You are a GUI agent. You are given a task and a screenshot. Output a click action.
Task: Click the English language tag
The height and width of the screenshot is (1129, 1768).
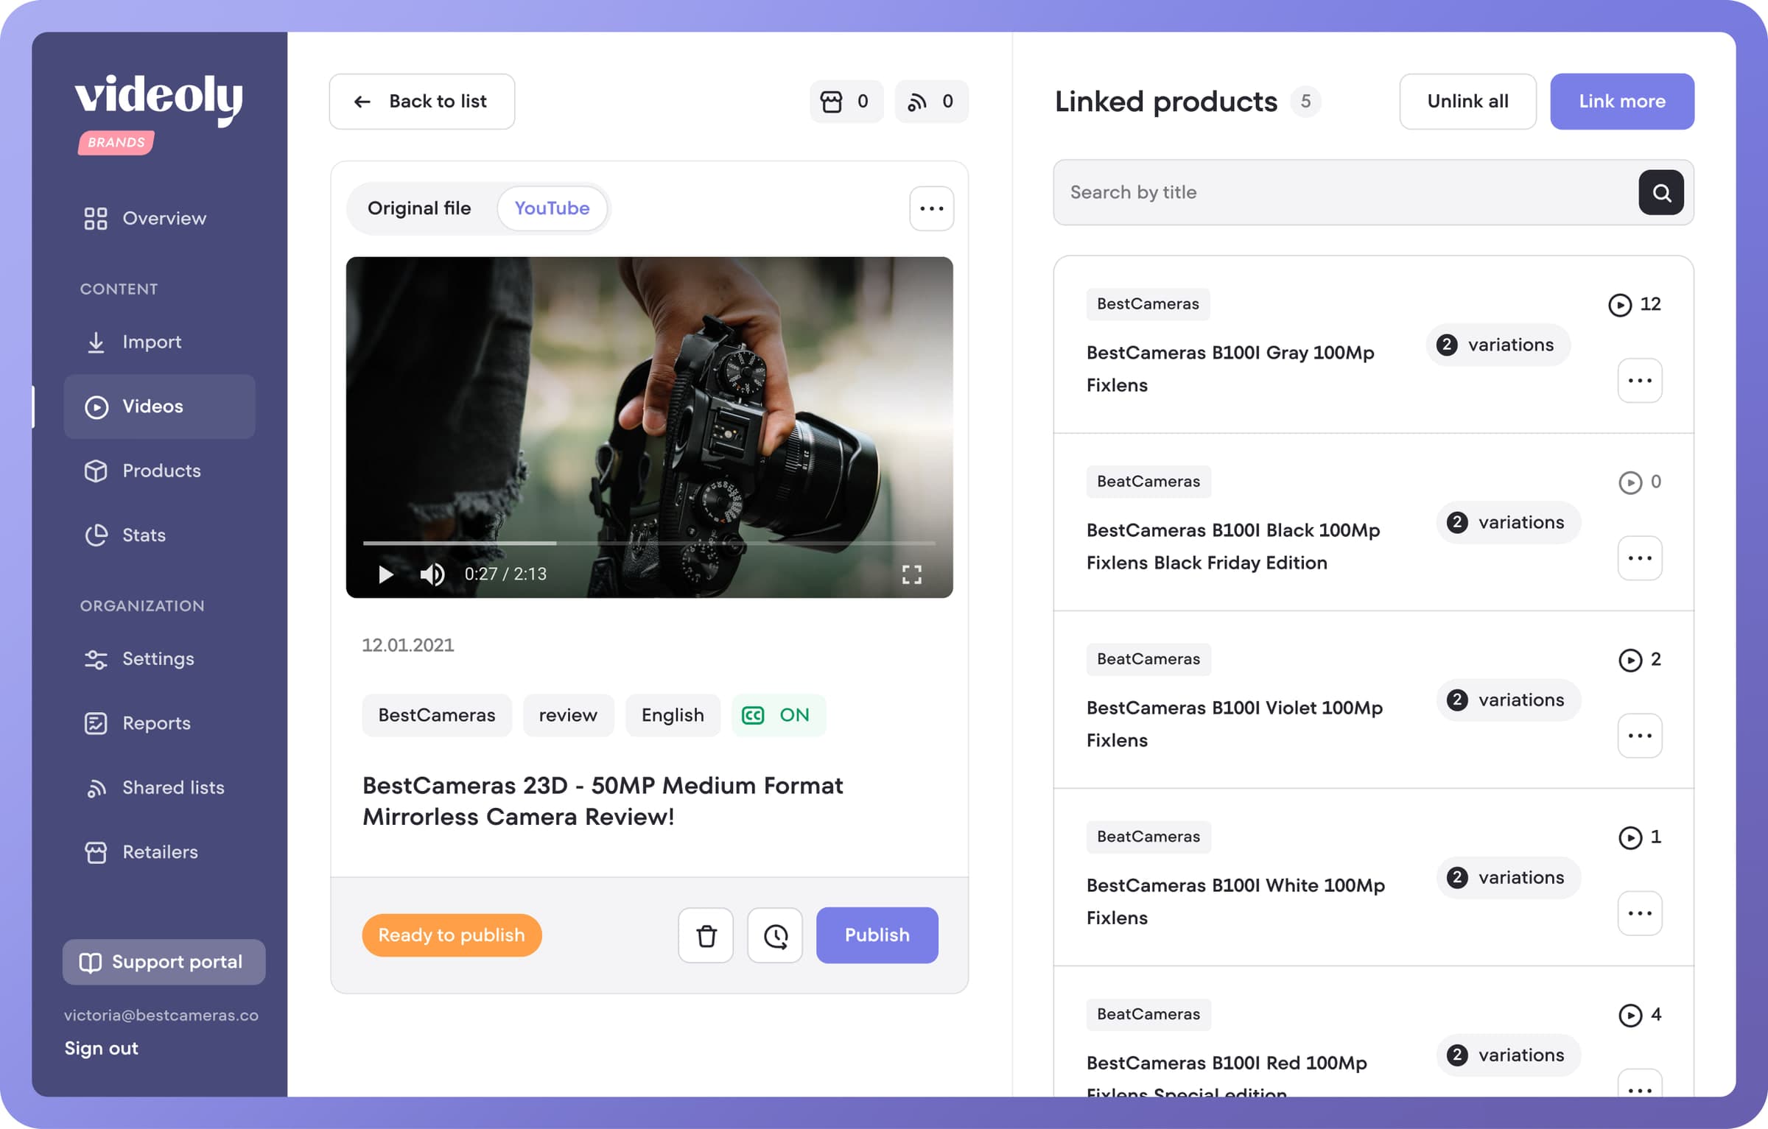[673, 715]
